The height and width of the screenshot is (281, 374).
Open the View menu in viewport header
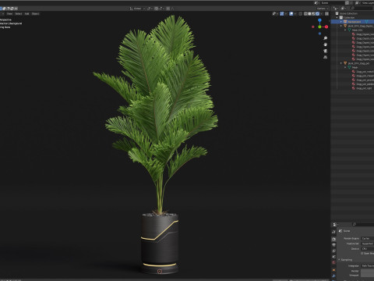tap(9, 14)
